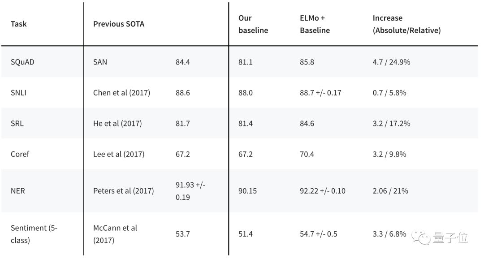Select the 4.7 / 24.9% increase value

coord(391,62)
